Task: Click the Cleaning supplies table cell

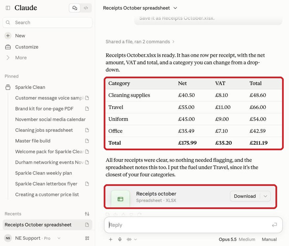Action: 129,95
